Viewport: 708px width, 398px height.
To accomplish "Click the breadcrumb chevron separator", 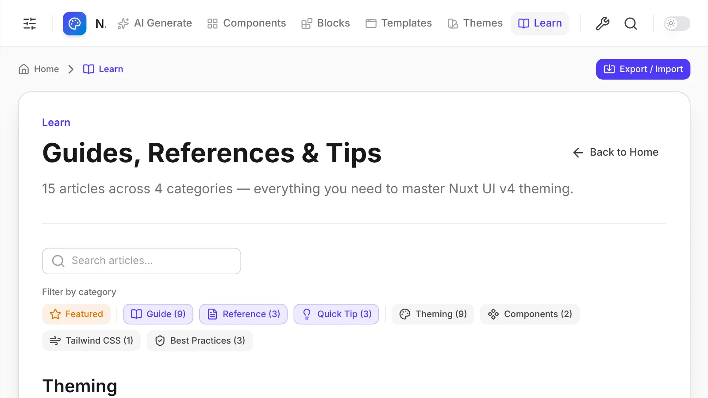I will 71,69.
